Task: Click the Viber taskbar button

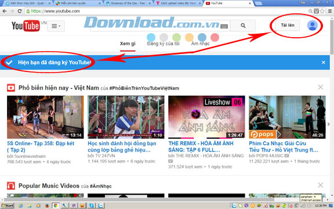Action: coord(74,206)
